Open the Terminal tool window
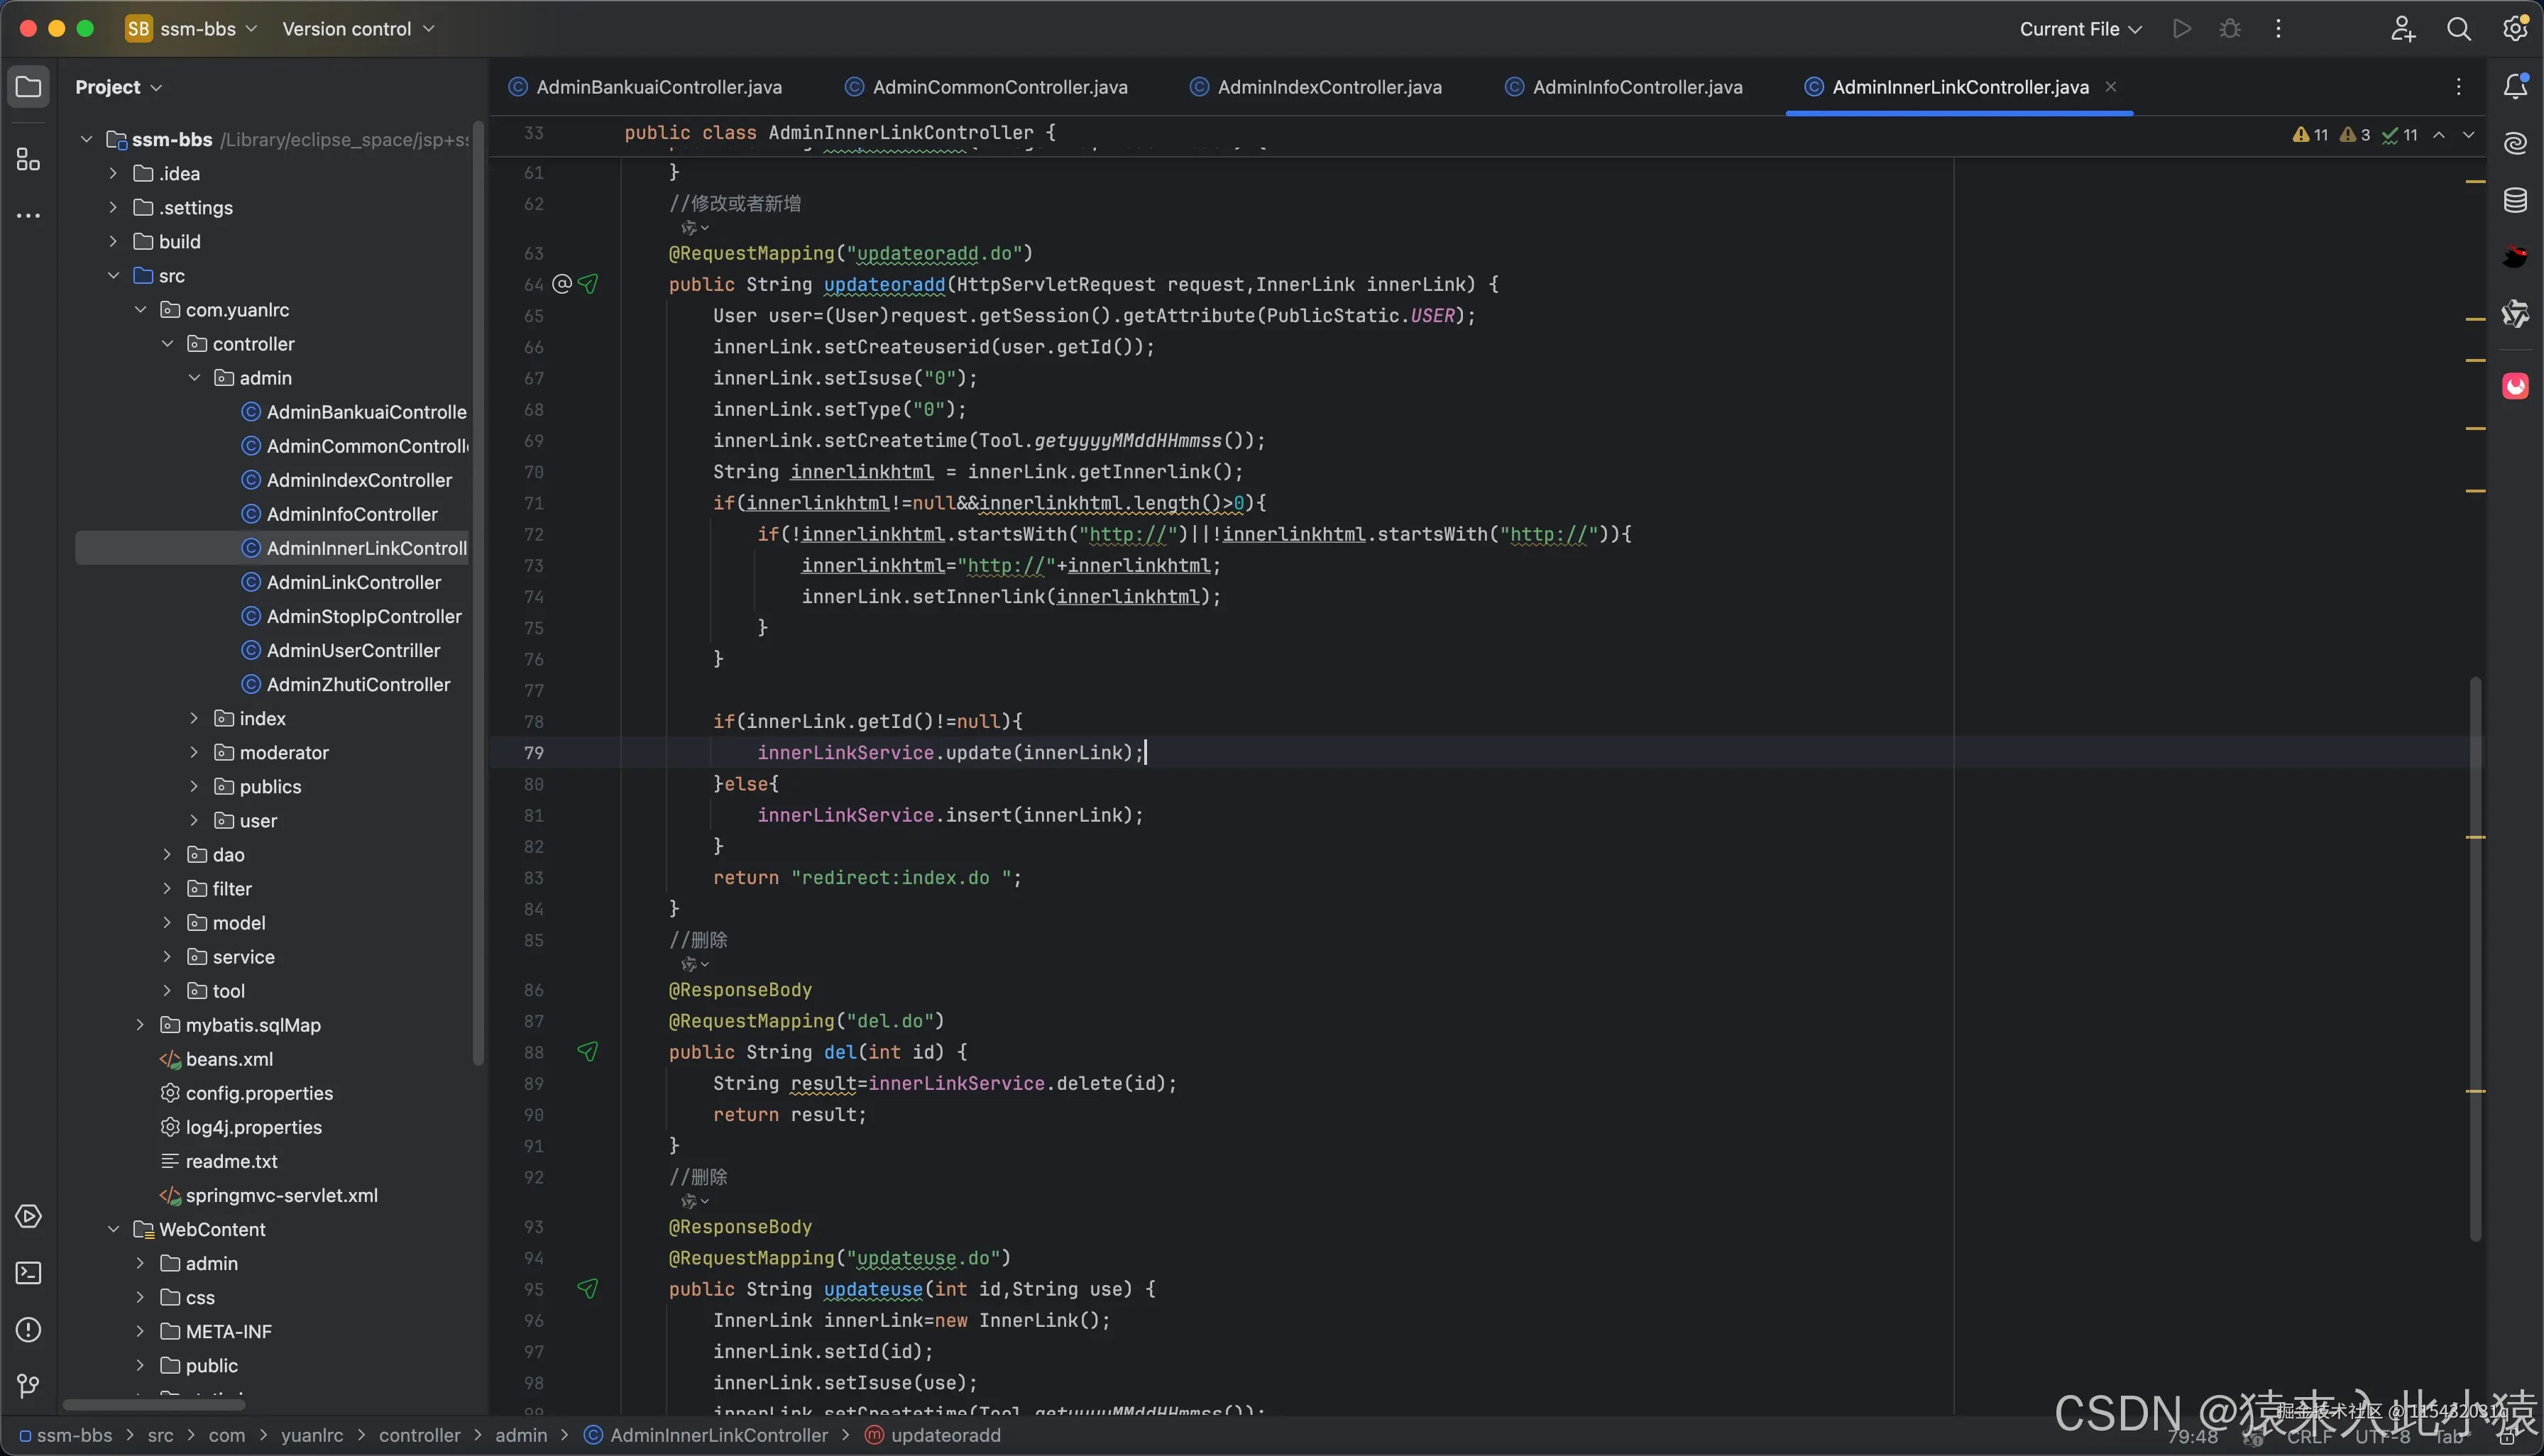Screen dimensions: 2544x1456 tap(28, 1273)
